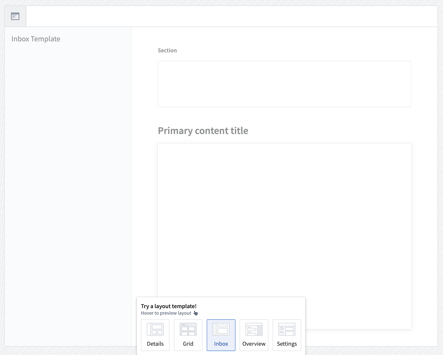Click the "Primary content title" heading

click(x=203, y=131)
